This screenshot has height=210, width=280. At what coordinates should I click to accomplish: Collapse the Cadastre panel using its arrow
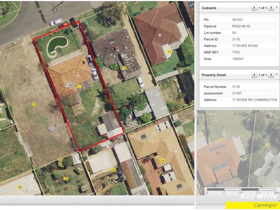pyautogui.click(x=277, y=7)
